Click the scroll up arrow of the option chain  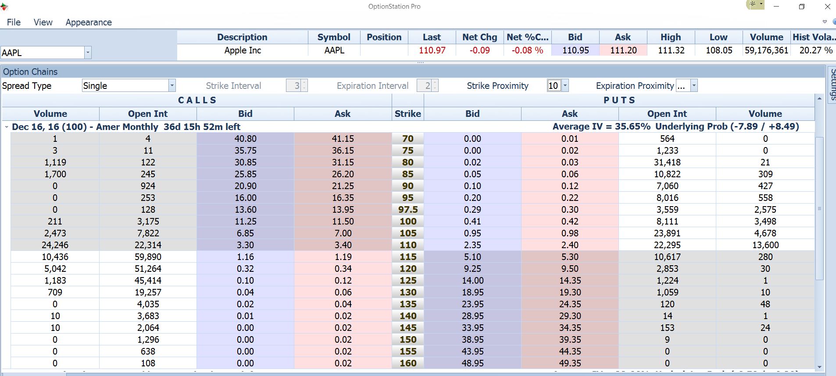(x=819, y=99)
